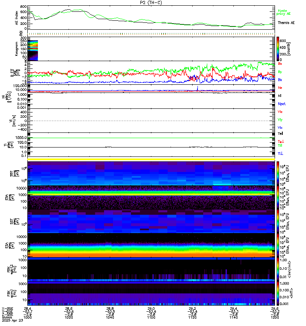Select the red Te perpendicular legend label
The image size is (306, 326).
click(x=281, y=141)
